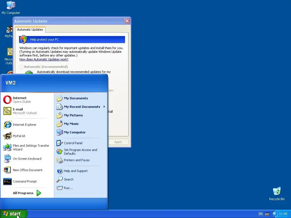Image resolution: width=291 pixels, height=218 pixels.
Task: Click the VM2 user name header
Action: [x=11, y=83]
